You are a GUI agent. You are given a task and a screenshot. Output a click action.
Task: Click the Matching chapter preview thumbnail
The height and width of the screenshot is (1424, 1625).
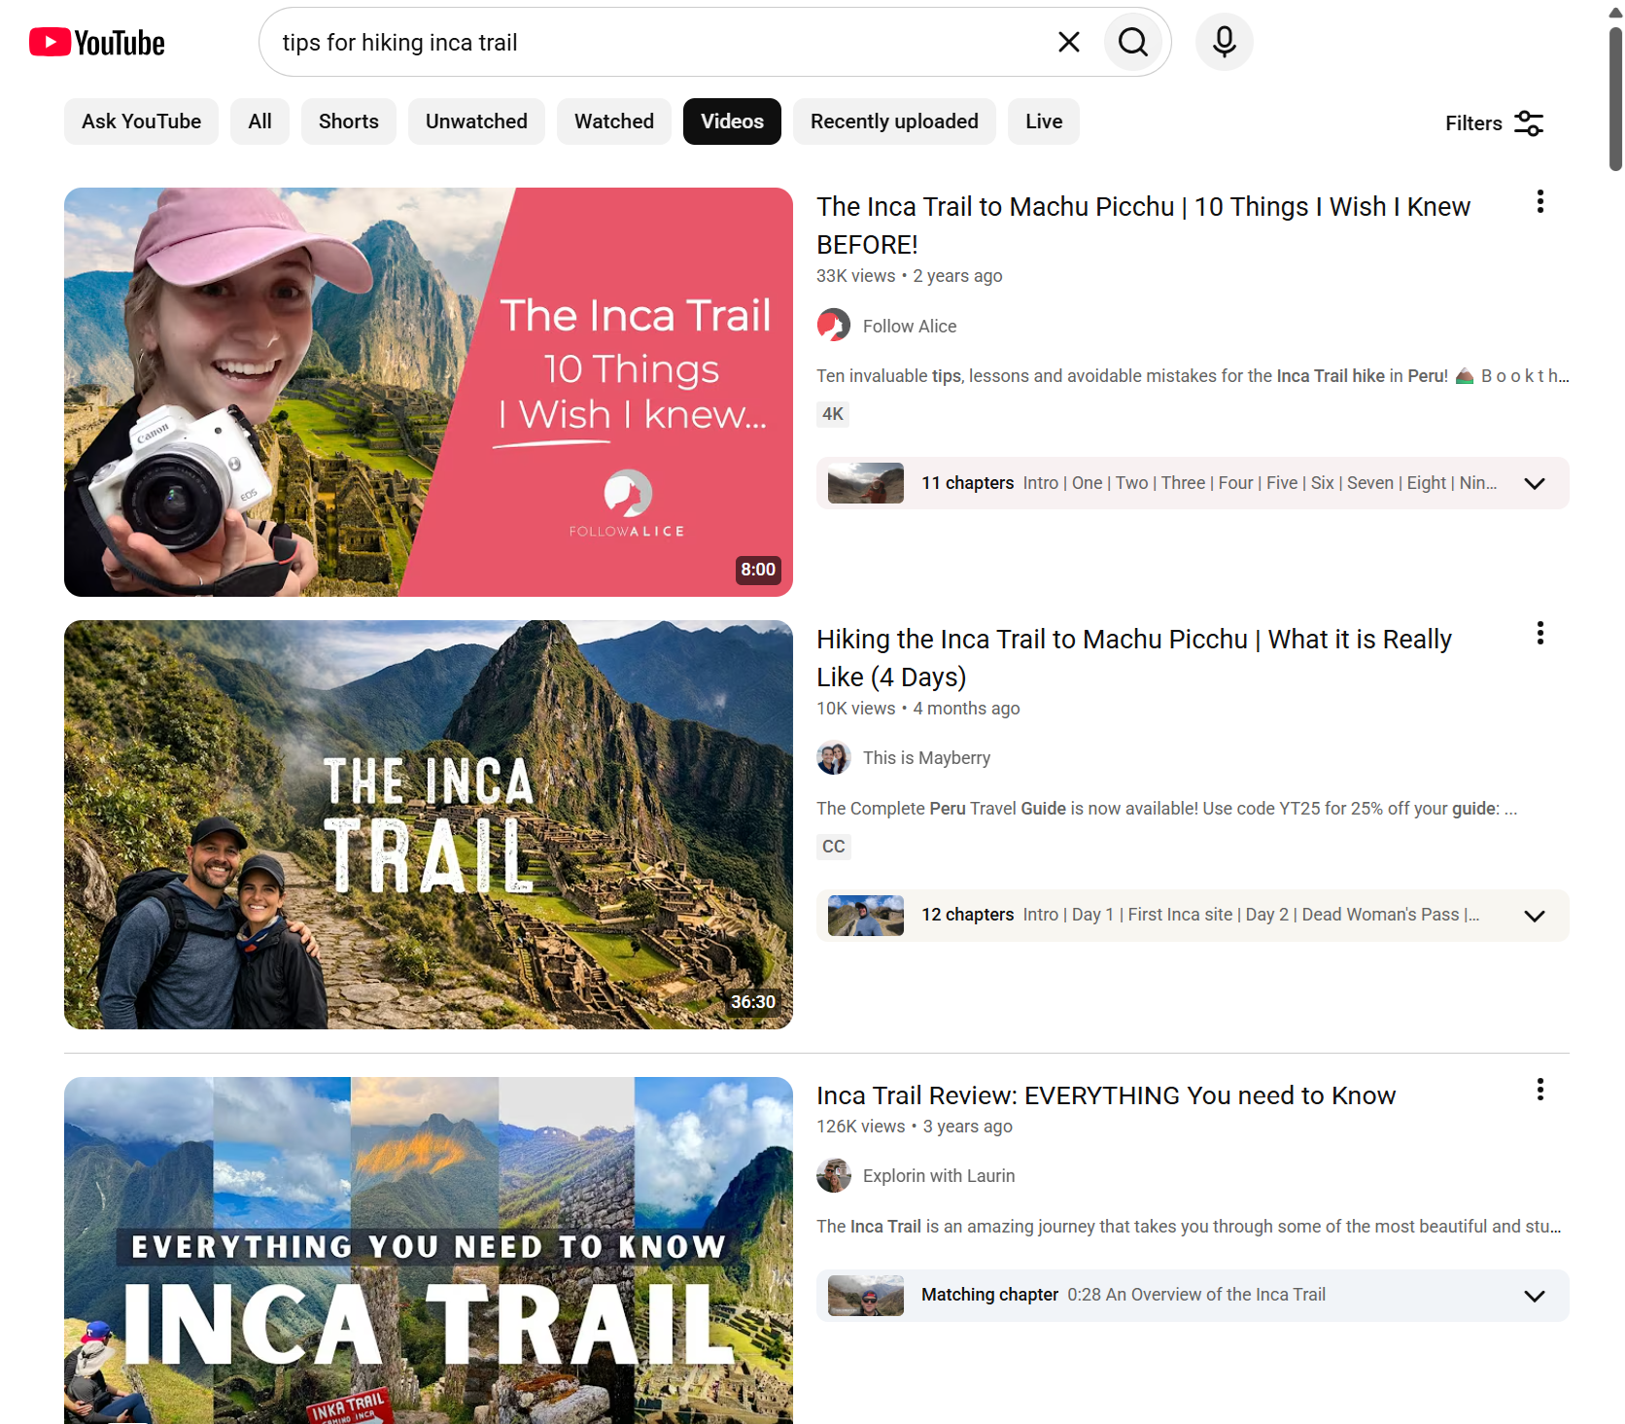pos(866,1296)
